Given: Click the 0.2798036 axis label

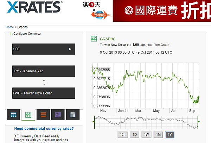Looking at the screenshot, I should [102, 97].
